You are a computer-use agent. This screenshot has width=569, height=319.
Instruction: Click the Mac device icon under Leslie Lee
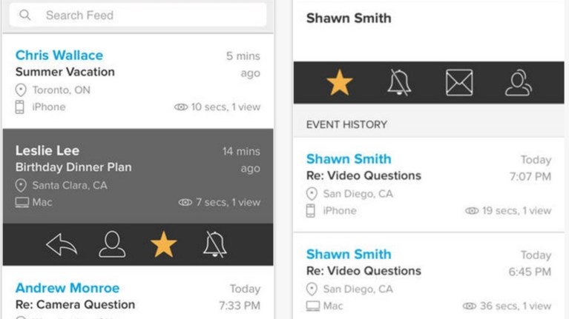coord(22,202)
